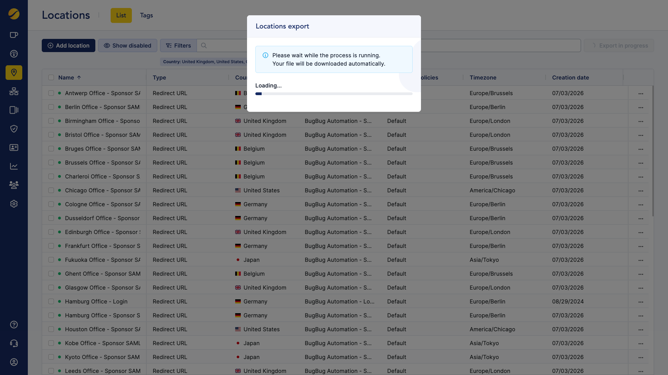Open the help question mark icon
The image size is (668, 375).
pyautogui.click(x=14, y=325)
